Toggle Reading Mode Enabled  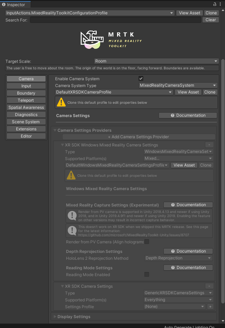tap(146, 274)
